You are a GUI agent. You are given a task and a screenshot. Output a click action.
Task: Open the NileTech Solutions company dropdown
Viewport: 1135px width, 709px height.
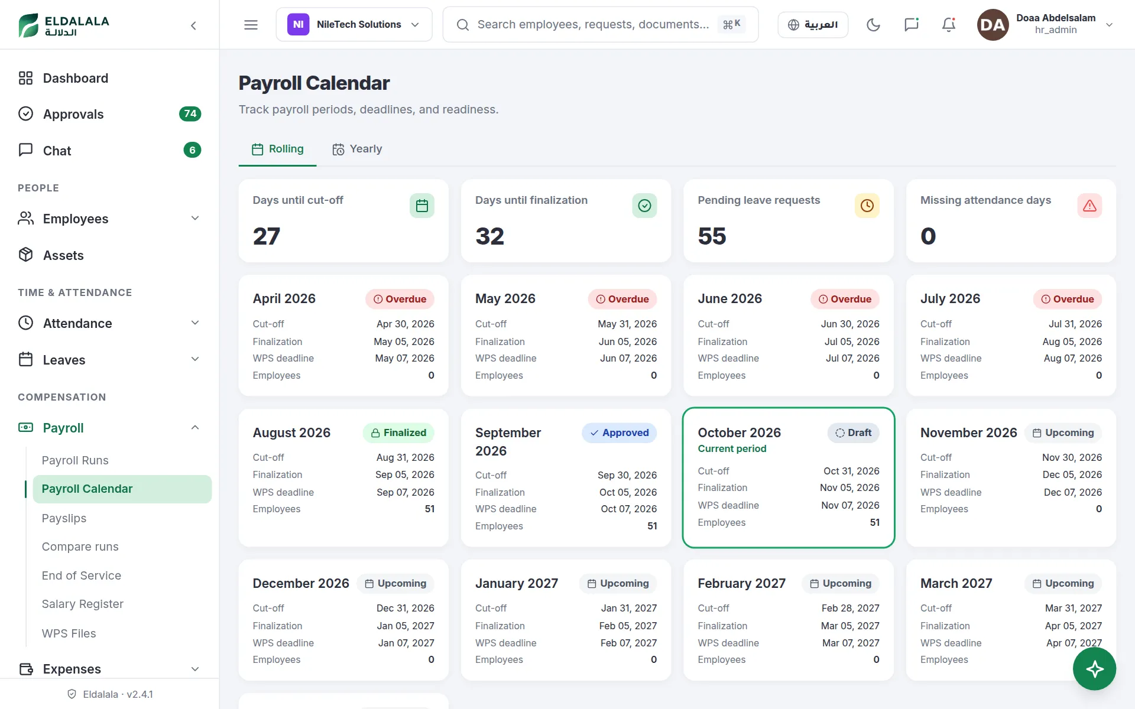(x=354, y=24)
